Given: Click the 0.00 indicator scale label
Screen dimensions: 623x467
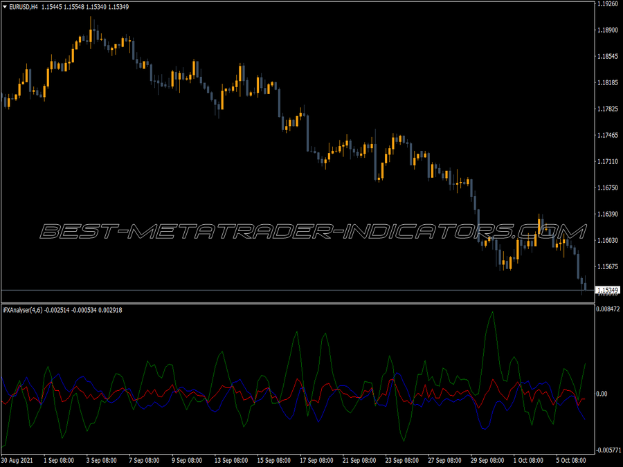Looking at the screenshot, I should click(602, 394).
